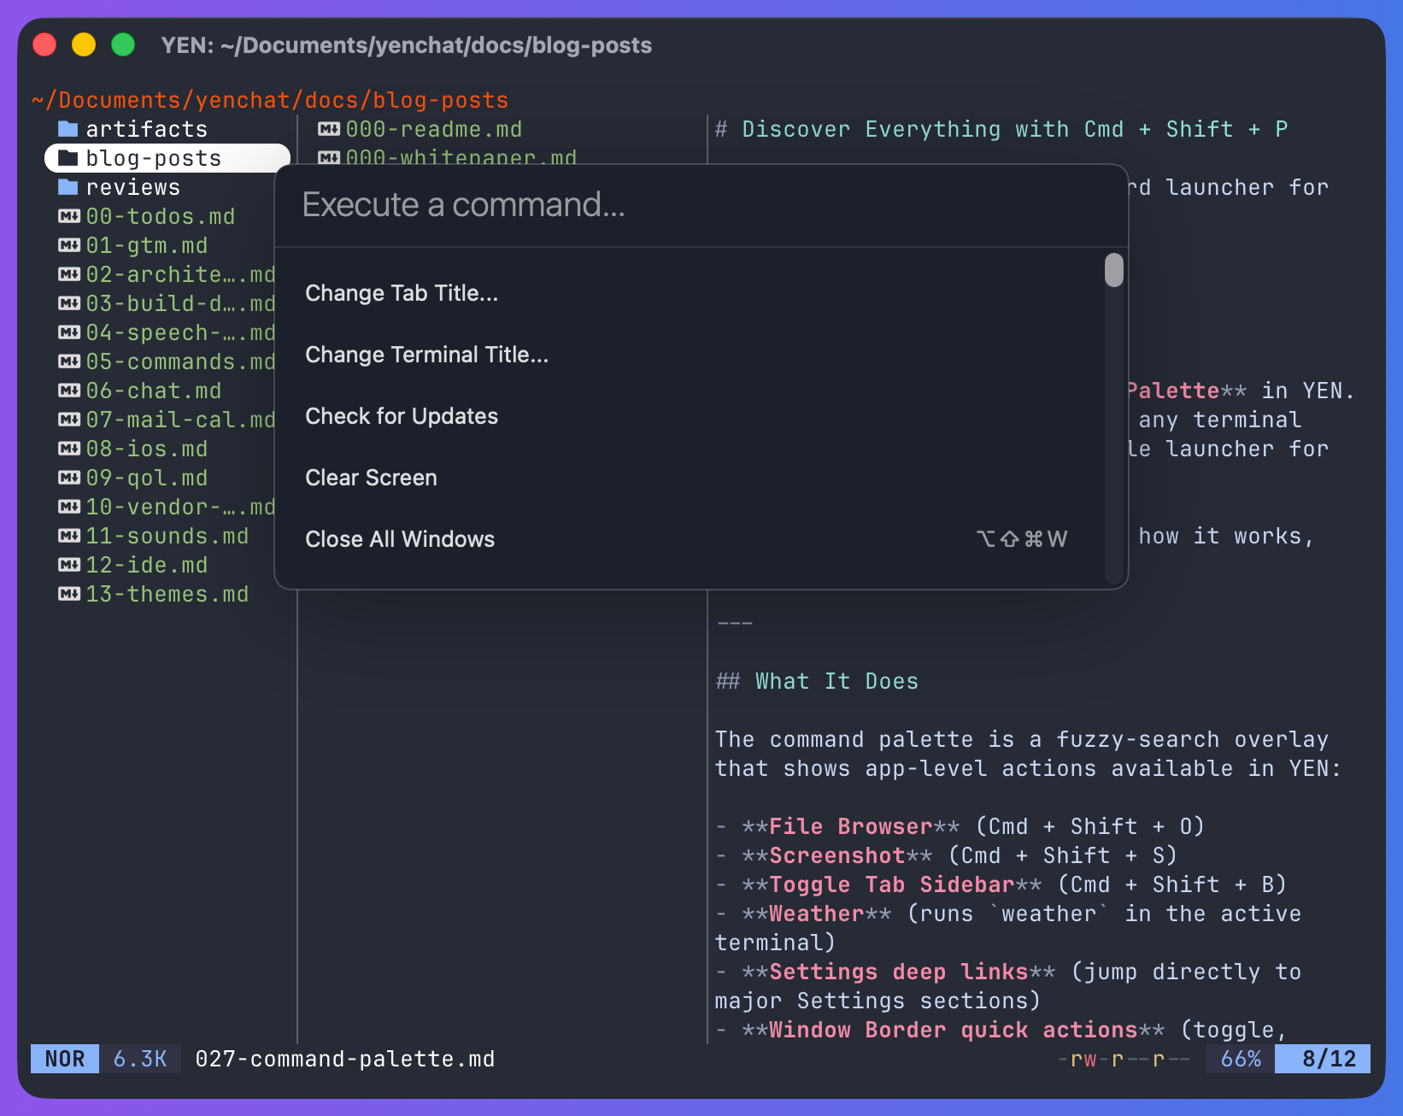Click Toggle Tab Sidebar text in preview
The height and width of the screenshot is (1116, 1403).
pos(892,884)
